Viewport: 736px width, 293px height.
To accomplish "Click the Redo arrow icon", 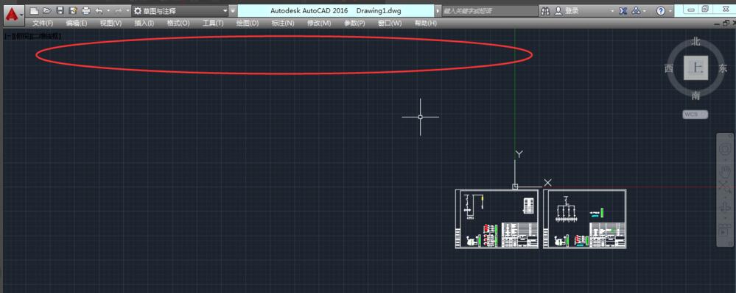I will 119,10.
